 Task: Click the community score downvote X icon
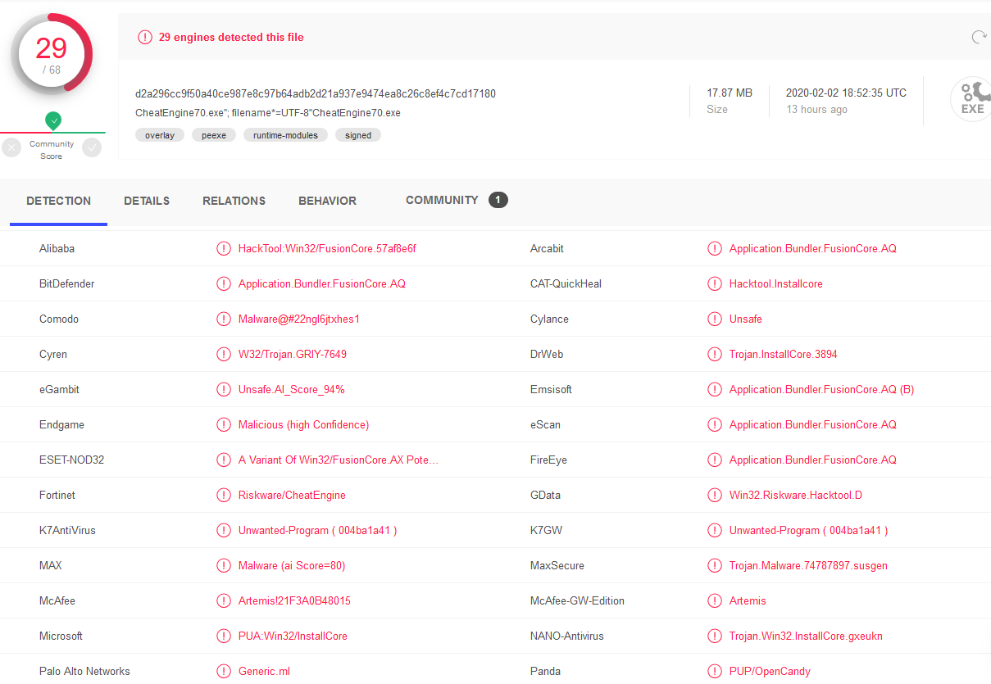(11, 147)
